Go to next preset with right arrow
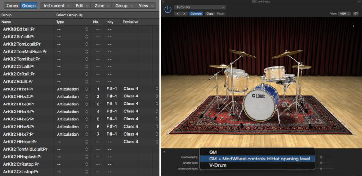 184,14
